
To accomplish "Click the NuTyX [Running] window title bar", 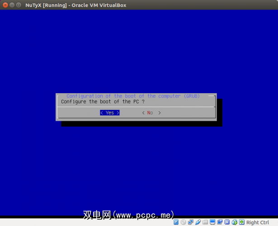I will tap(139, 5).
